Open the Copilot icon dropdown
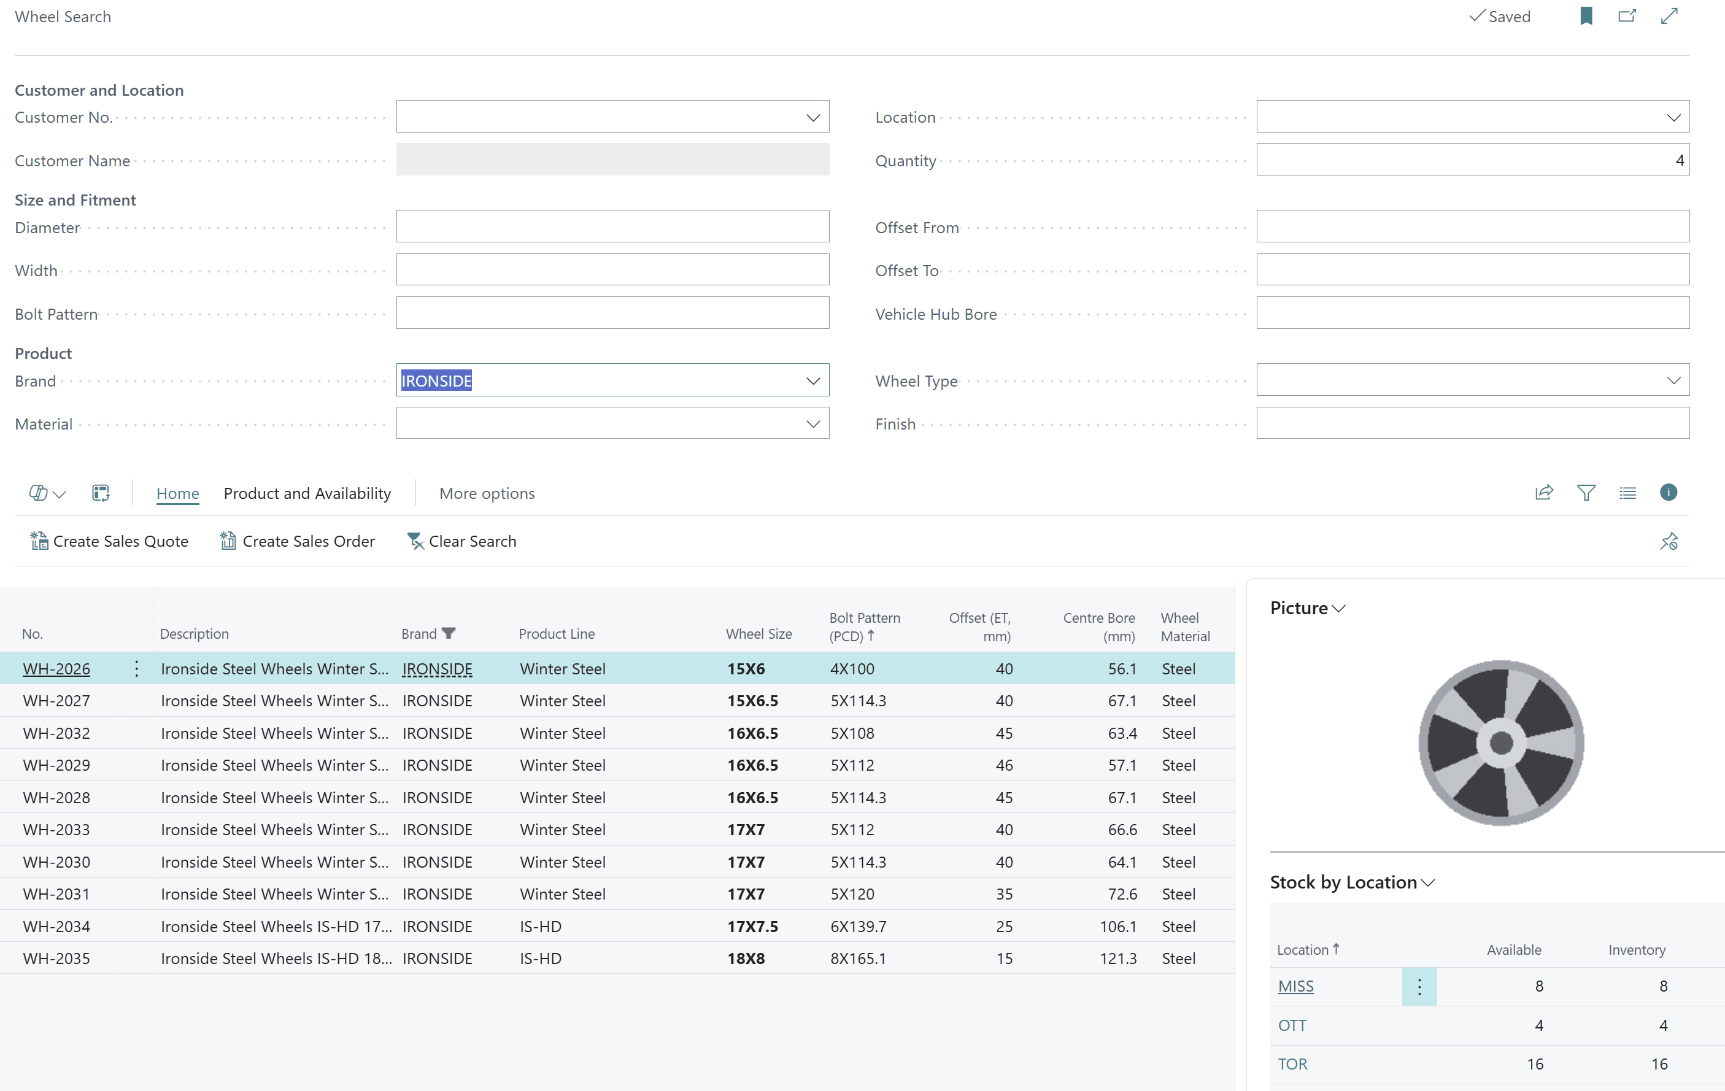This screenshot has height=1091, width=1725. click(x=47, y=493)
